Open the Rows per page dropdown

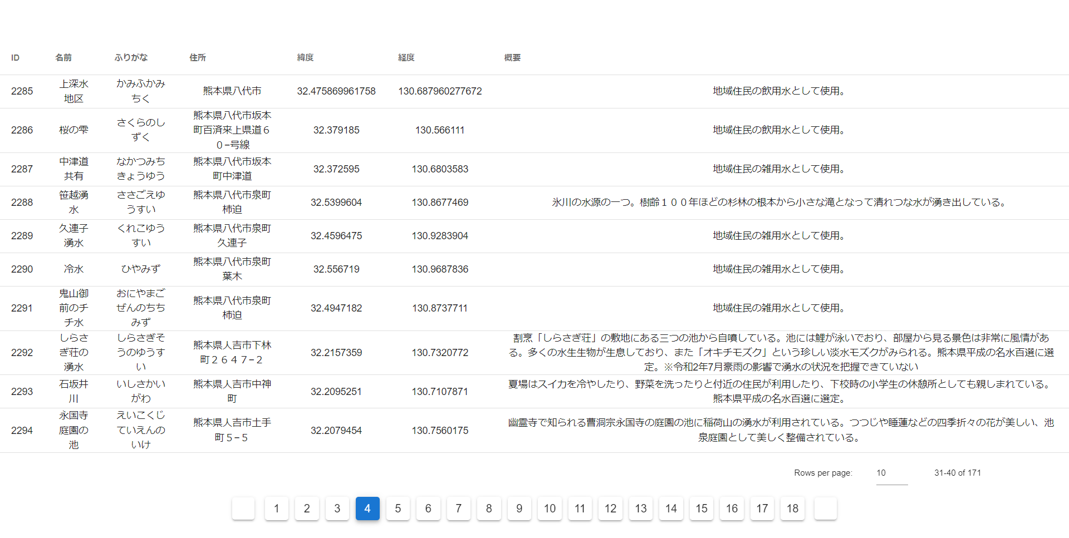[891, 473]
